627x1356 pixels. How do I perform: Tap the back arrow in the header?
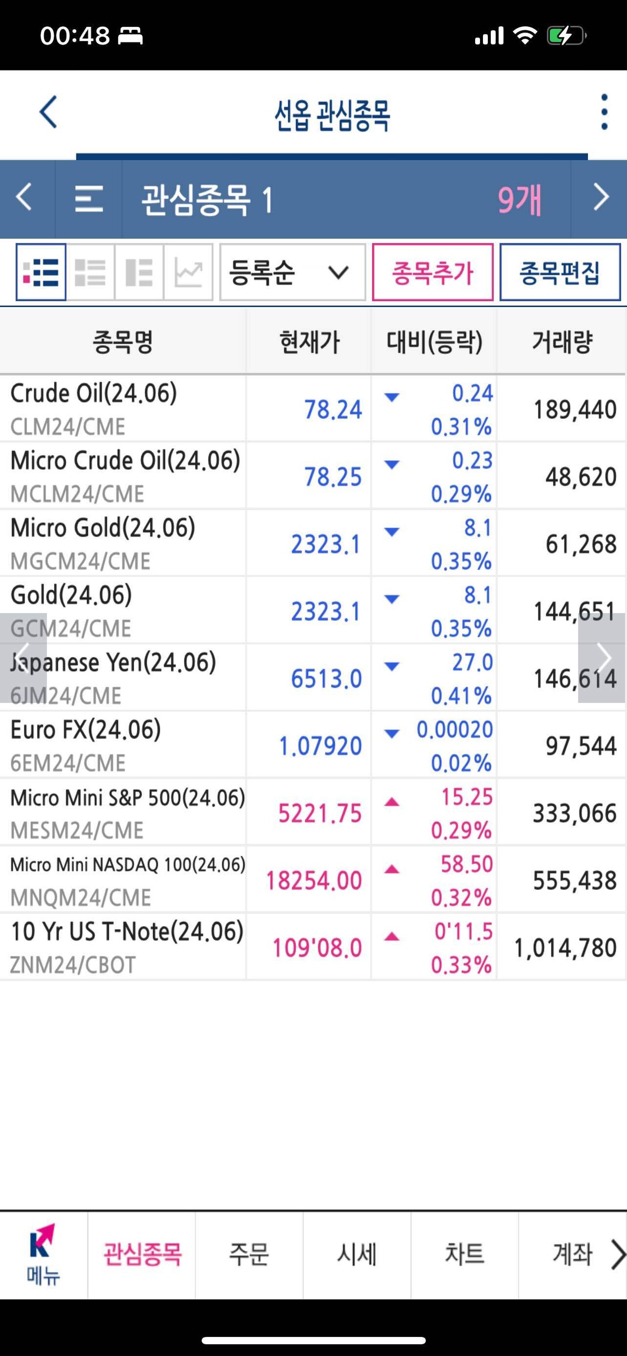click(48, 112)
